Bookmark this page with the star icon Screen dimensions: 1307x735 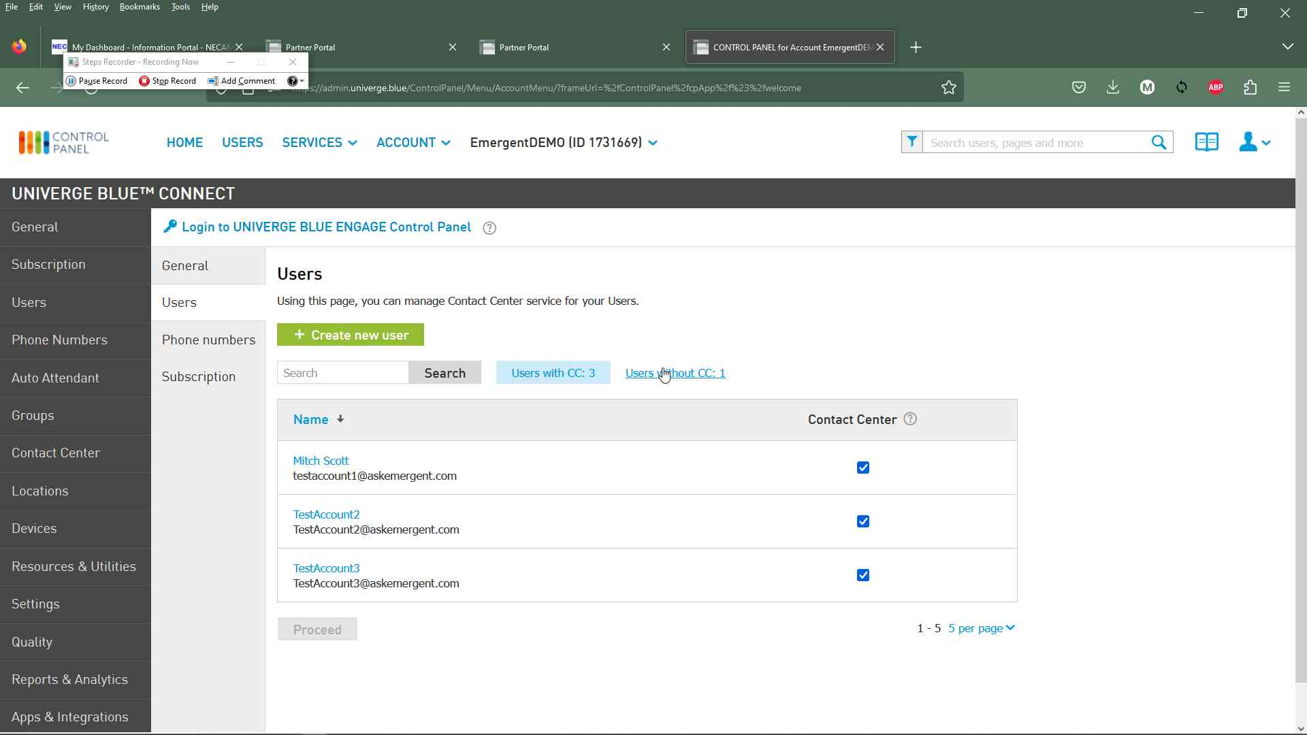pyautogui.click(x=949, y=87)
